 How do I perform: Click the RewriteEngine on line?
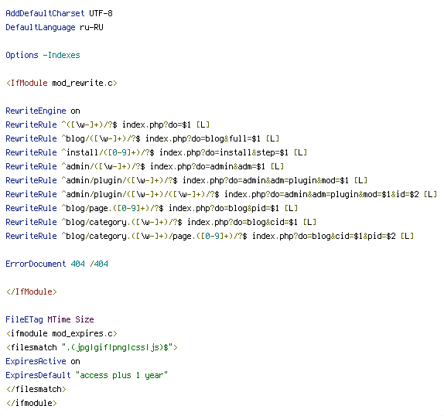tap(43, 111)
